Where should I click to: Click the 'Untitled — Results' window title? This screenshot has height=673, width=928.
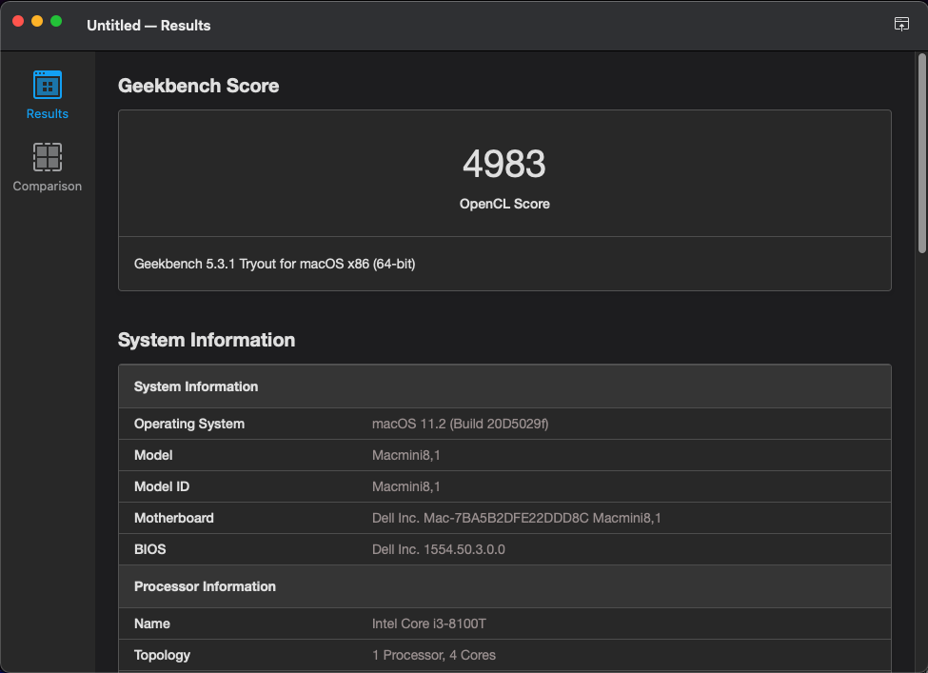pos(148,26)
